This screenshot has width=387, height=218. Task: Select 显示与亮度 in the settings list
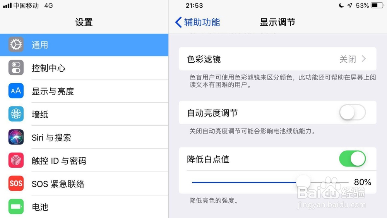(53, 91)
